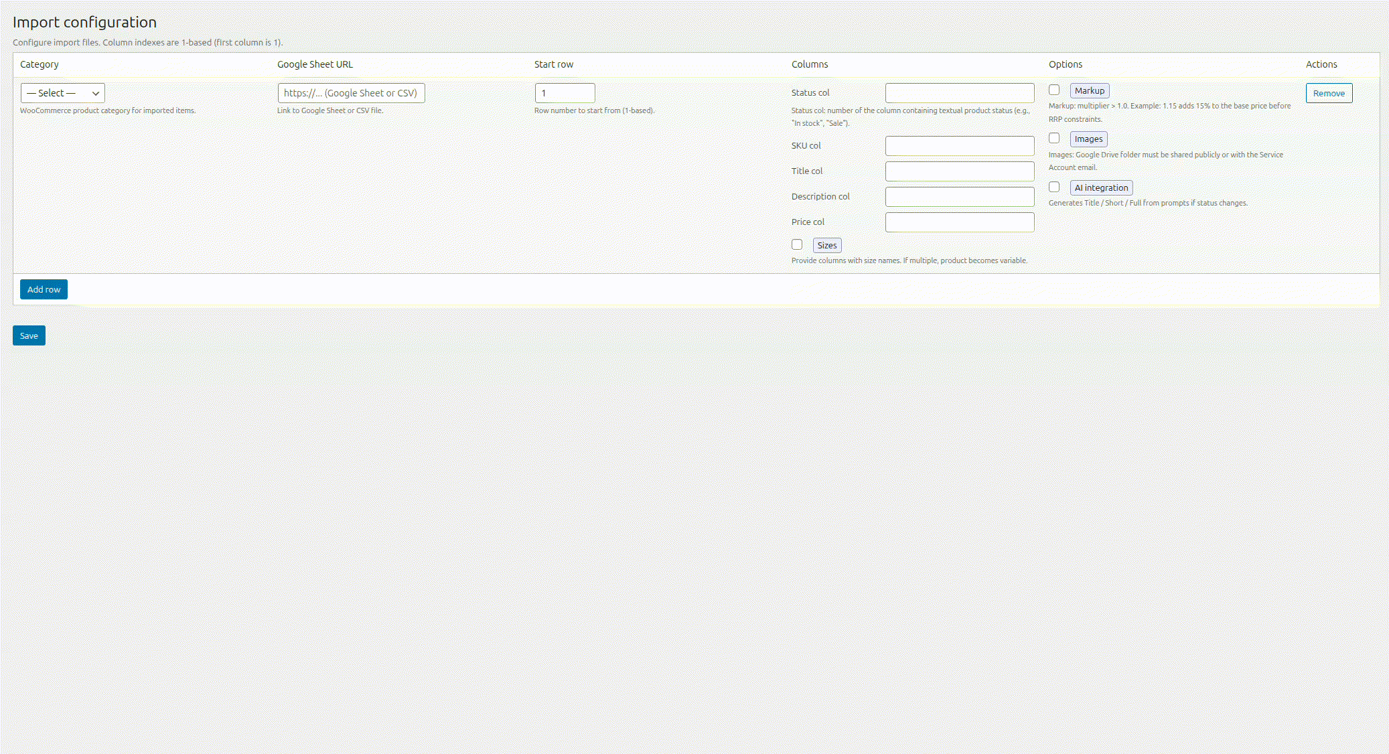Click the SKU col input field

(960, 145)
